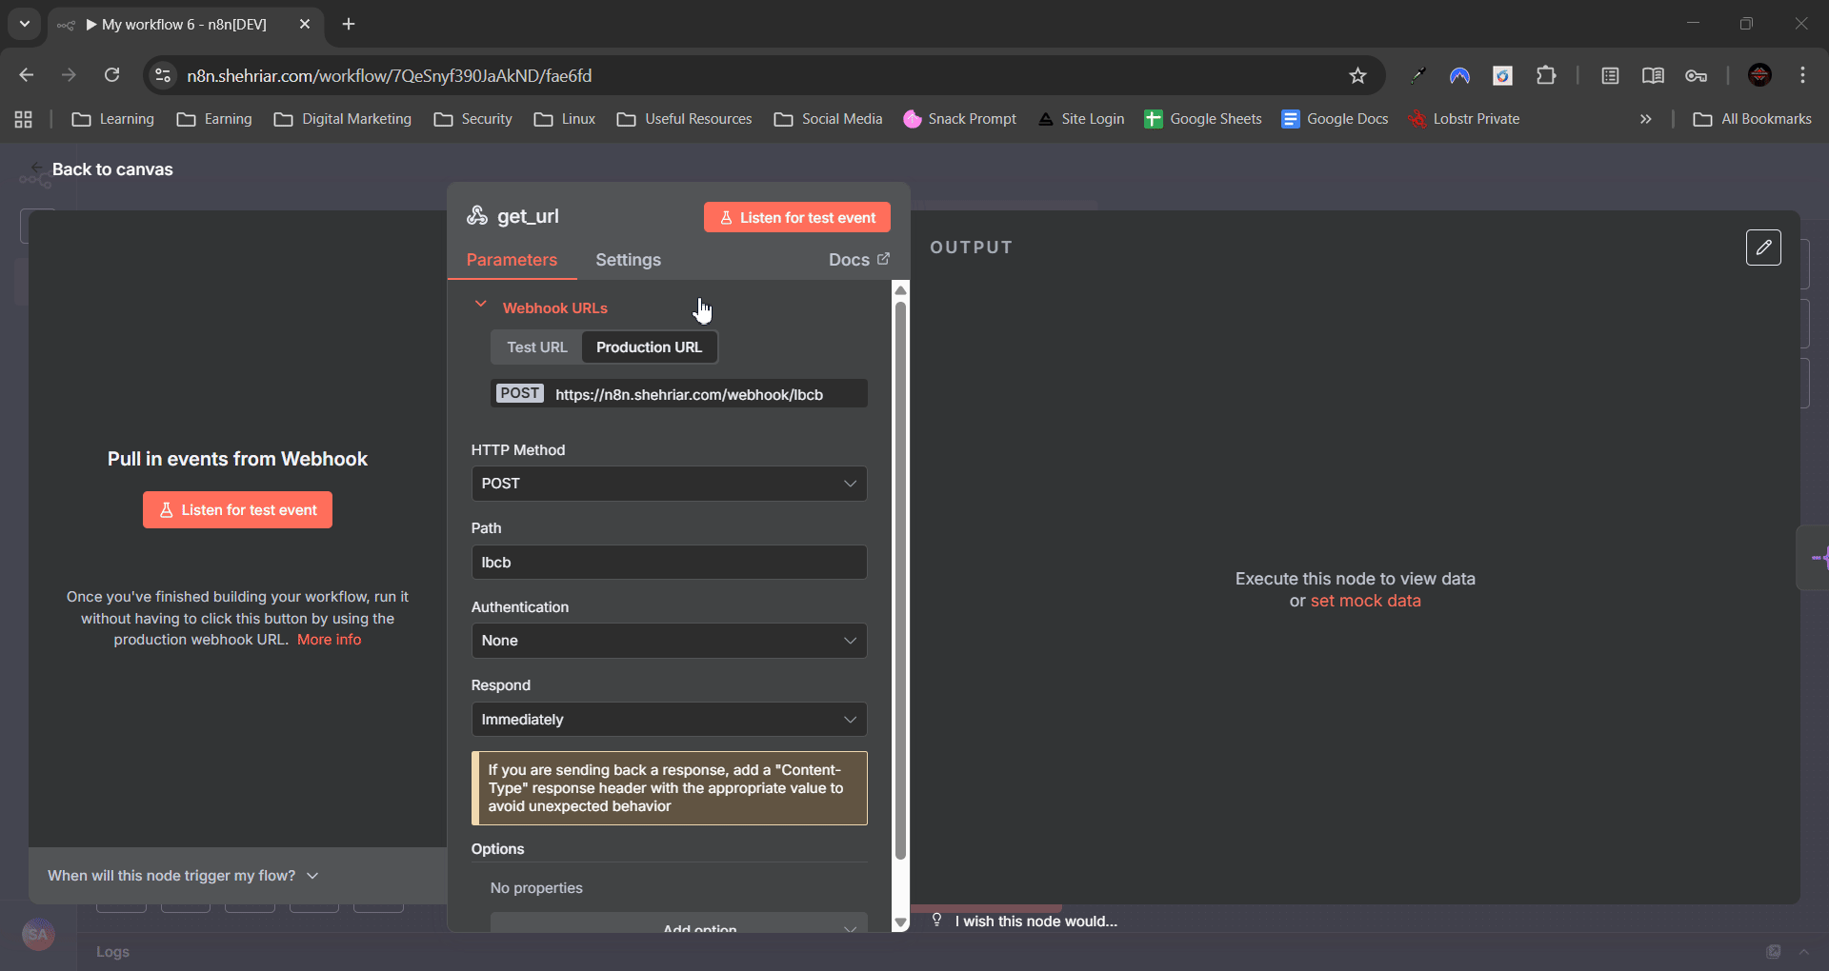The width and height of the screenshot is (1829, 971).
Task: Click Listen for test event button
Action: point(796,216)
